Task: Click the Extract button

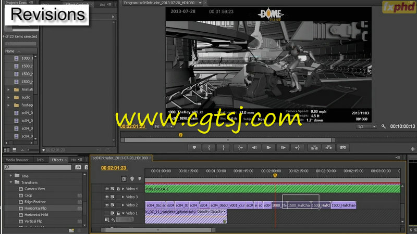Action: pyautogui.click(x=329, y=148)
